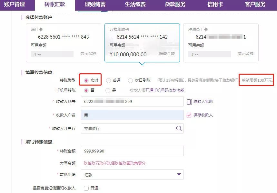Edit the 转账金额 amount field

132,151
